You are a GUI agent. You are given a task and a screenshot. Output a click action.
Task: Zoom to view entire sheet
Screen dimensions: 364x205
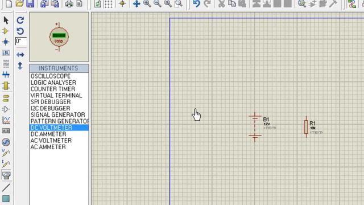point(168,3)
